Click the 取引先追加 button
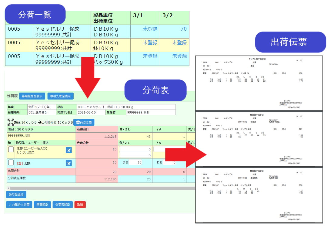Screen dimensions: 334x227 tap(16, 195)
